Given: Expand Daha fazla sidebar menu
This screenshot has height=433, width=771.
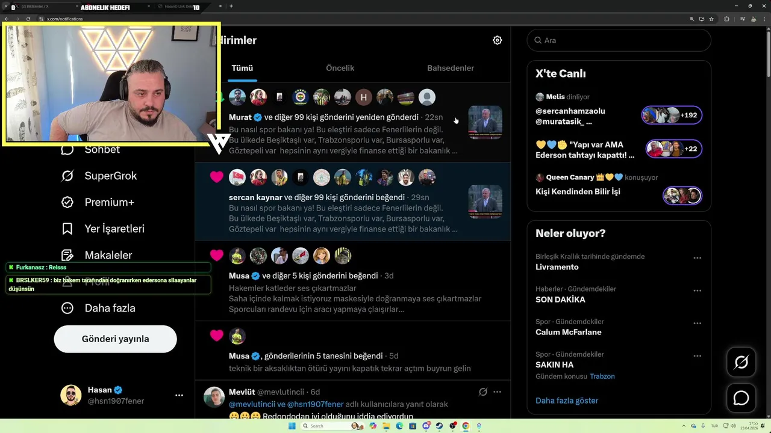Looking at the screenshot, I should pos(98,308).
